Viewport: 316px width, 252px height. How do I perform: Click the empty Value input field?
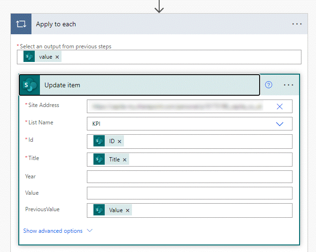click(x=190, y=193)
